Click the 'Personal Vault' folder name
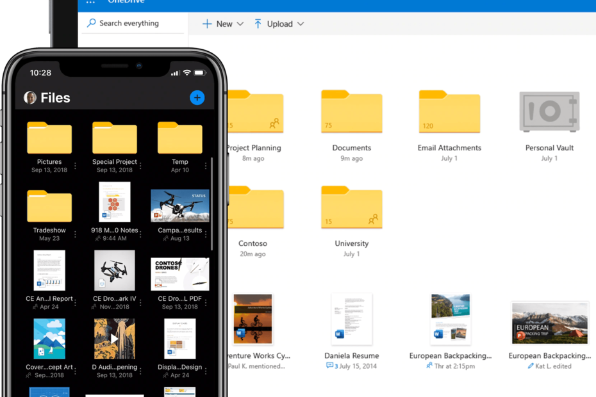 point(549,148)
